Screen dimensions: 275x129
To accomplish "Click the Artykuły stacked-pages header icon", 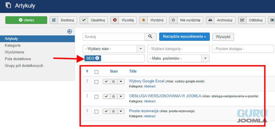I will [x=8, y=5].
